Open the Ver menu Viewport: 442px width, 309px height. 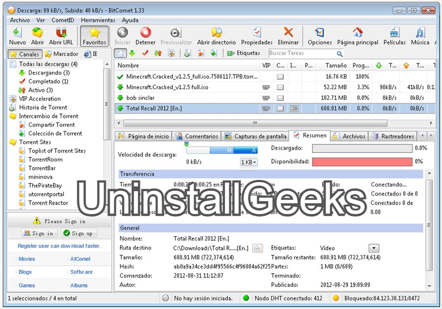tap(41, 20)
